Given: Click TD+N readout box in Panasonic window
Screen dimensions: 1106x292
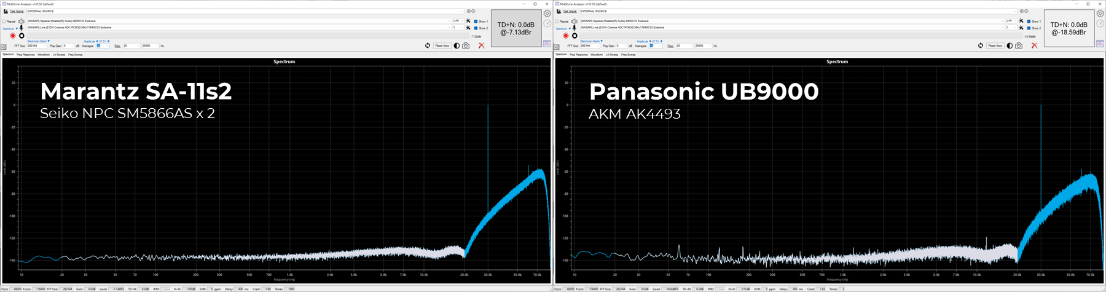Looking at the screenshot, I should tap(1069, 28).
